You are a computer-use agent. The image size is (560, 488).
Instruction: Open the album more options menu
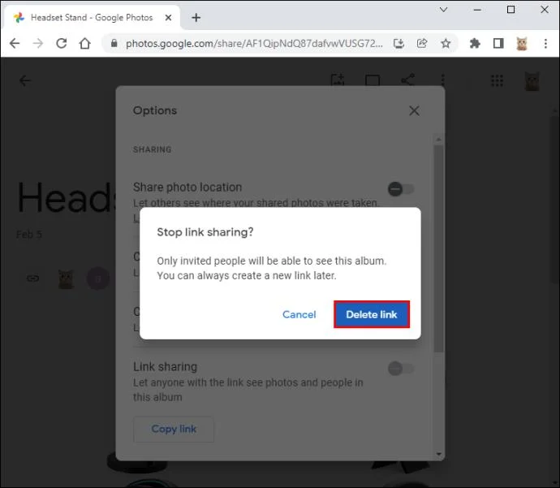click(443, 80)
